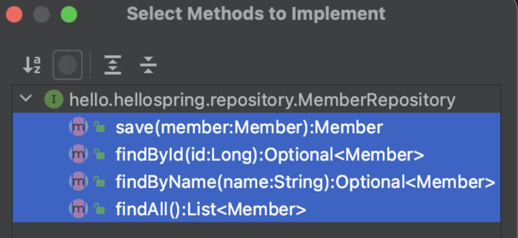Click the green interface icon beside MemberRepository
This screenshot has width=518, height=238.
(x=54, y=99)
